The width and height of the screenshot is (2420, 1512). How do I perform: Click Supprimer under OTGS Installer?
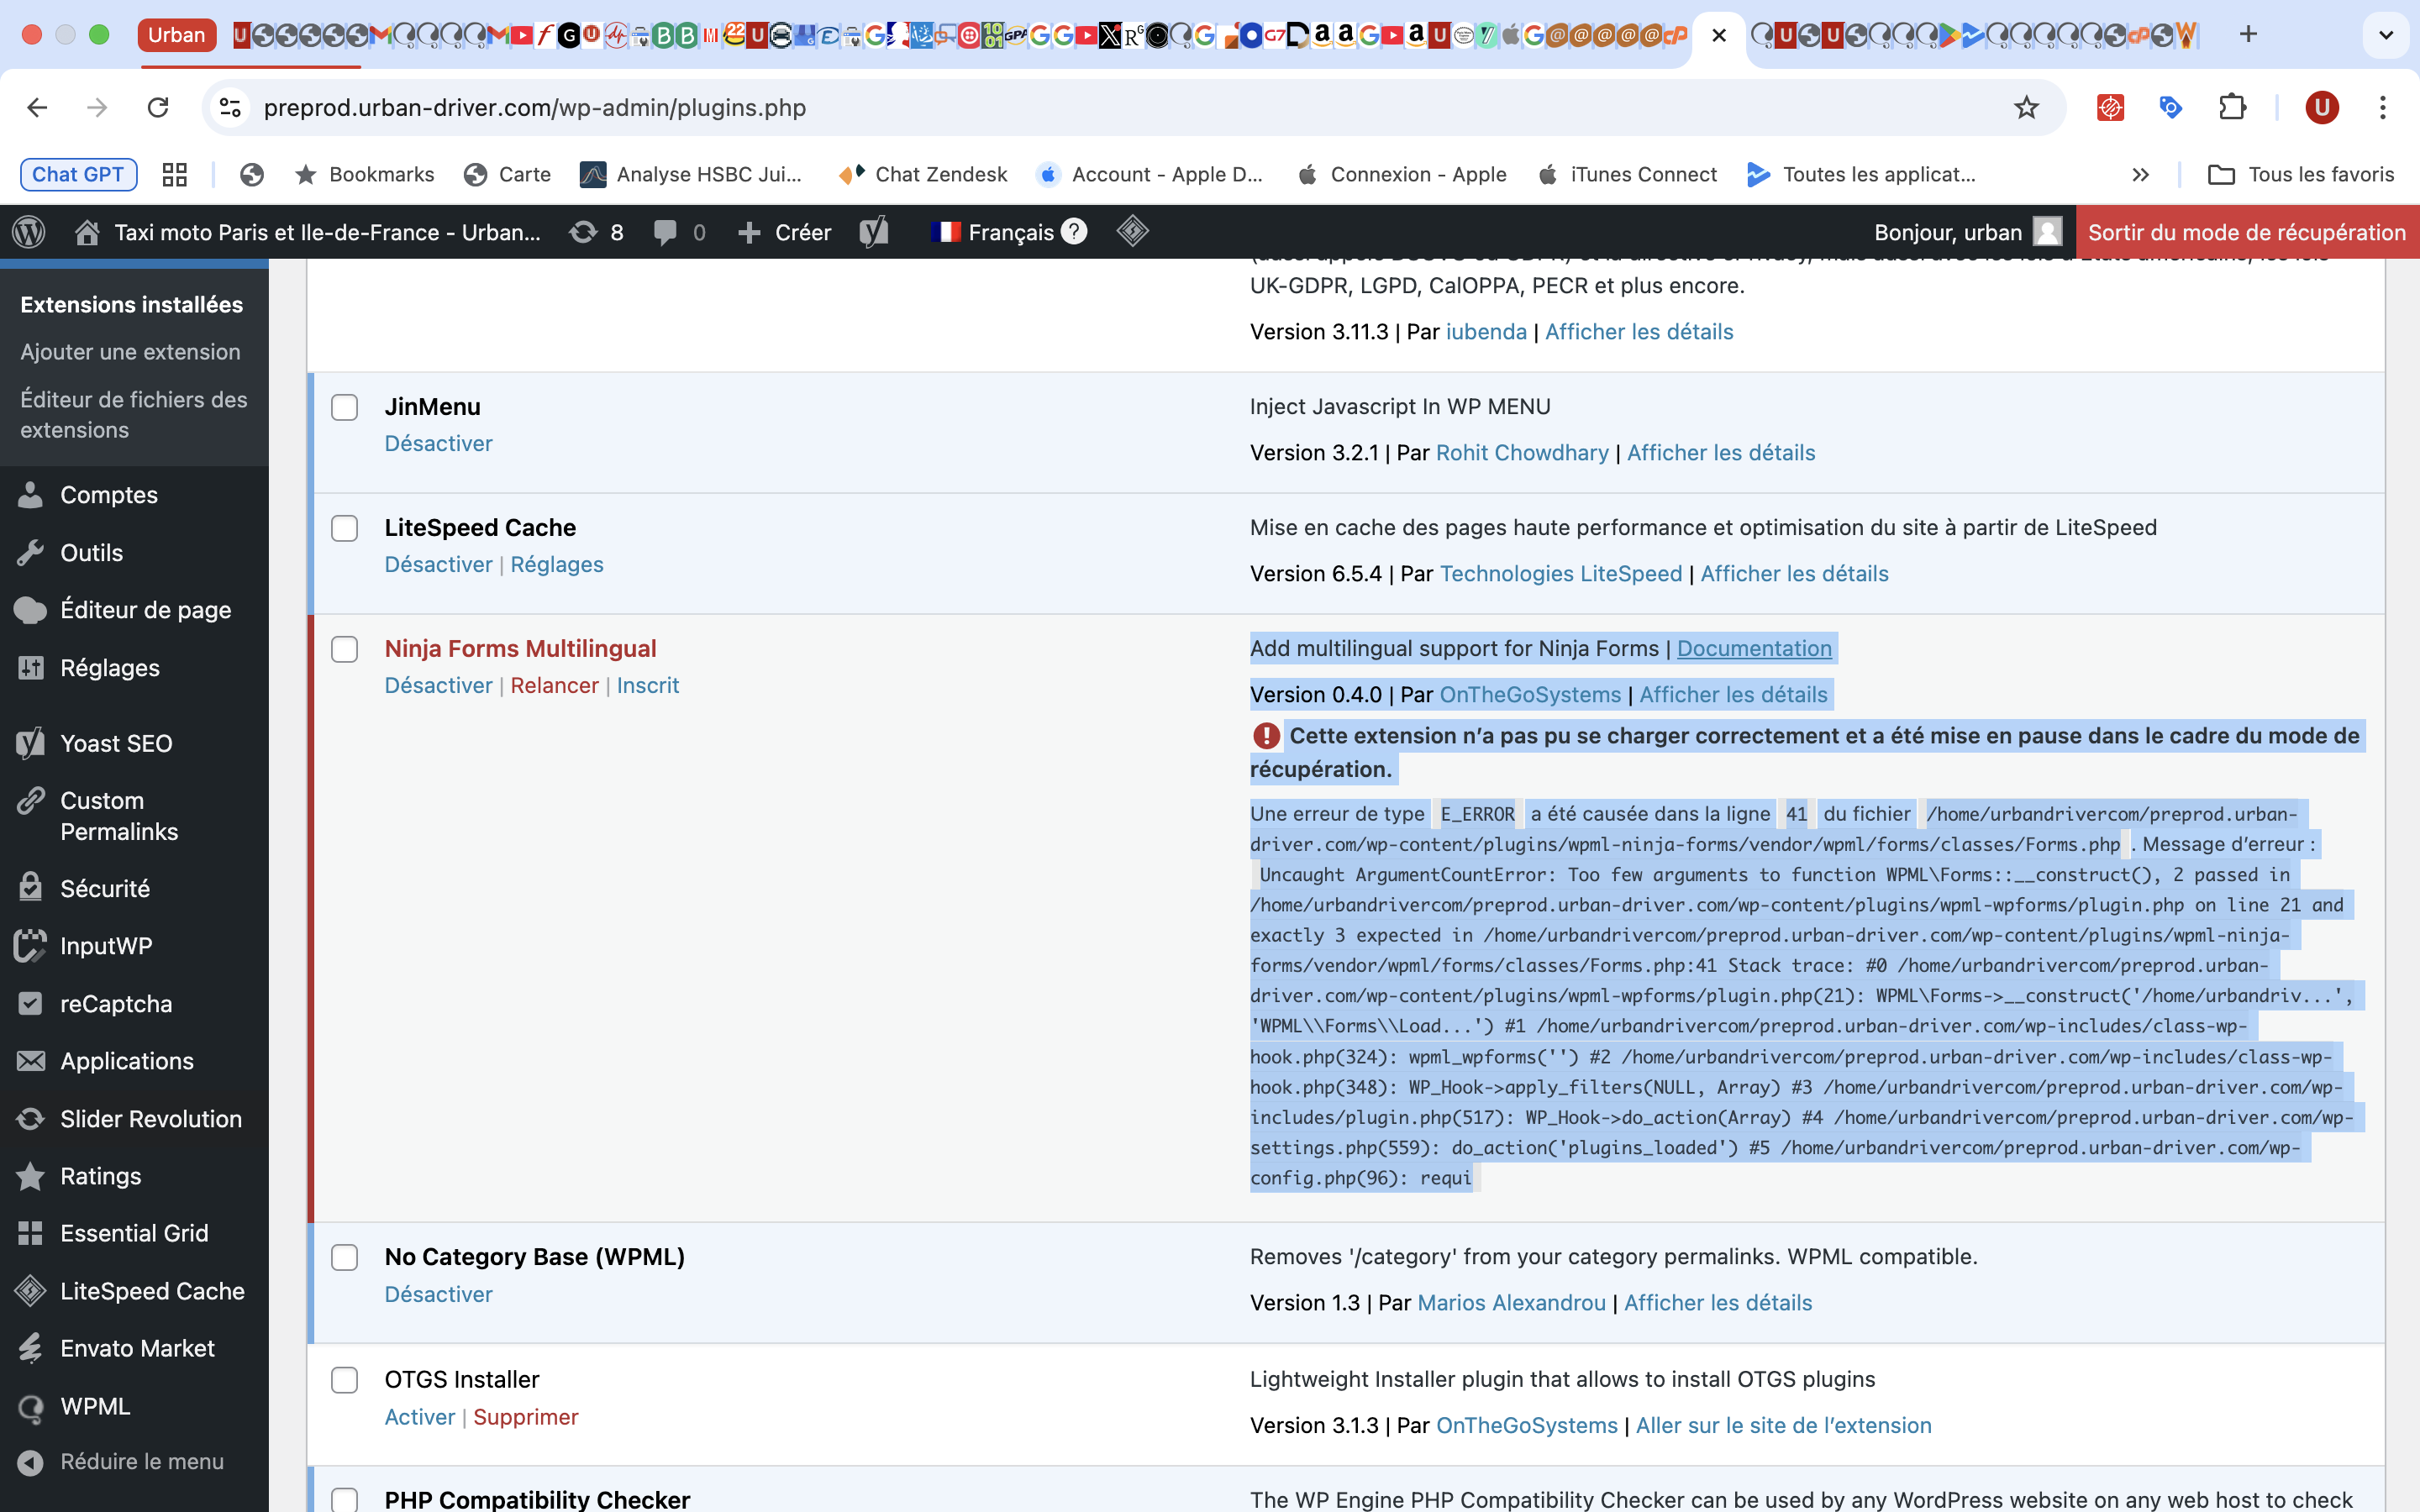pos(526,1417)
